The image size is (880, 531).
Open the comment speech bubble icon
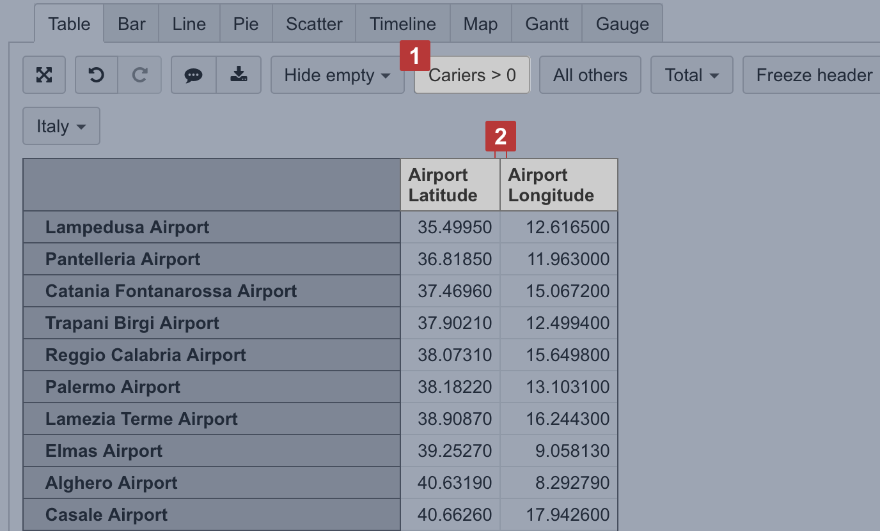pos(193,75)
